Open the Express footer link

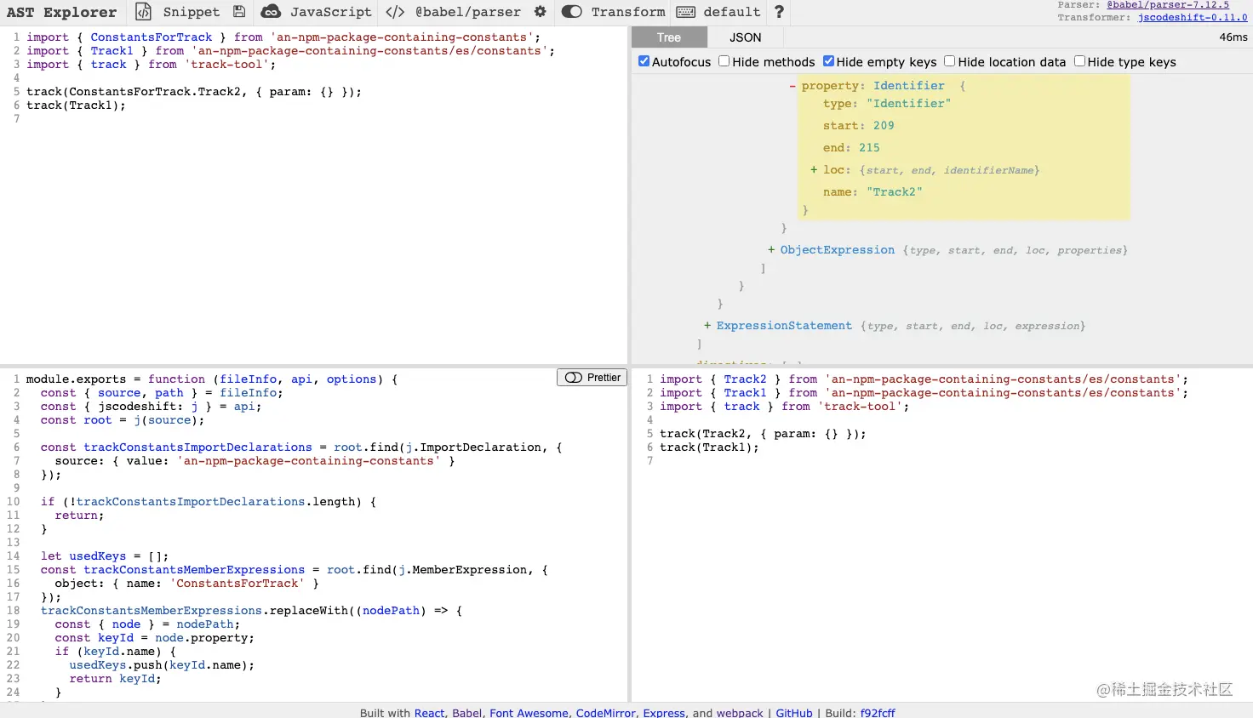(x=664, y=713)
